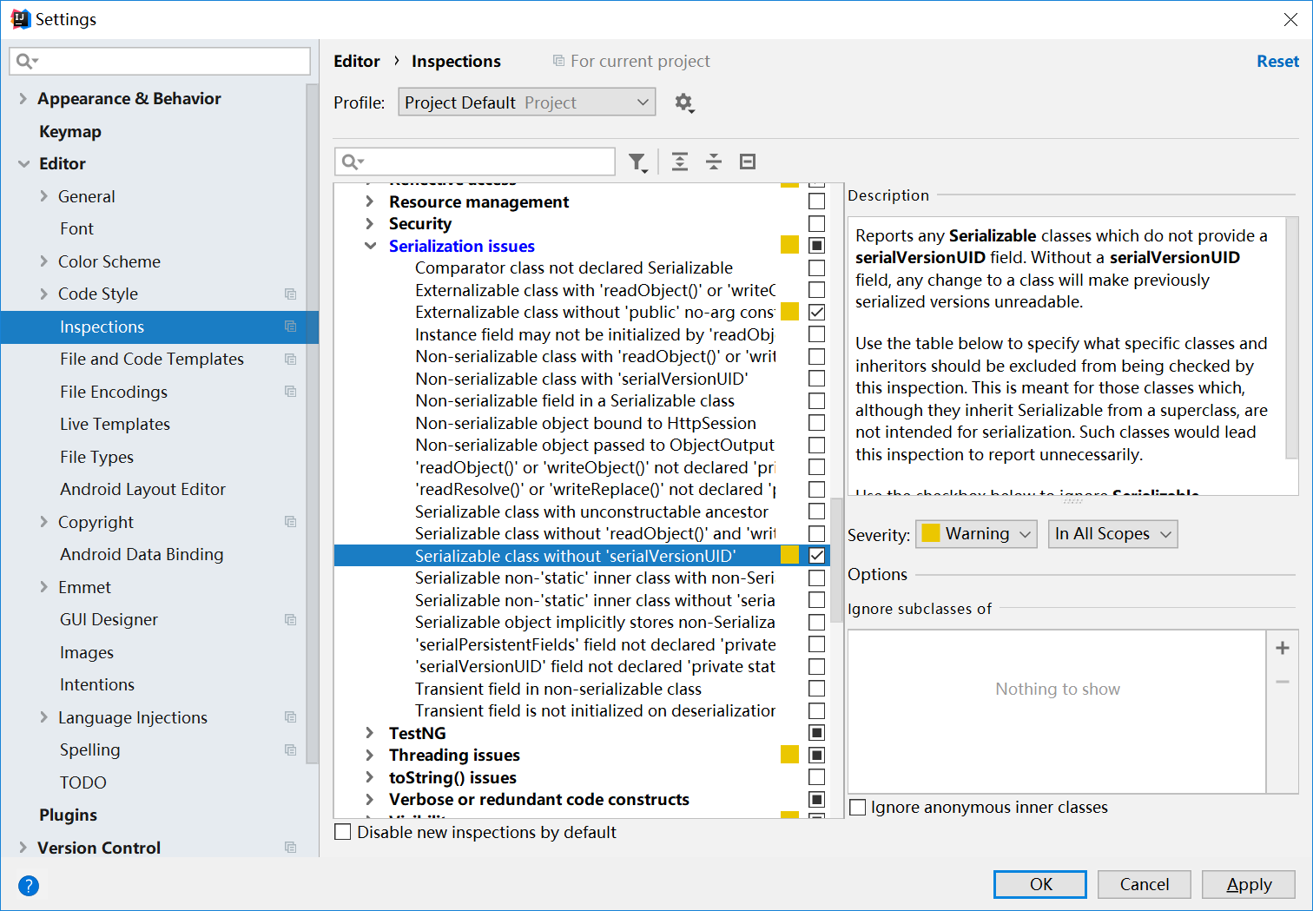Enable Non-serializable field in a Serializable class

[816, 401]
